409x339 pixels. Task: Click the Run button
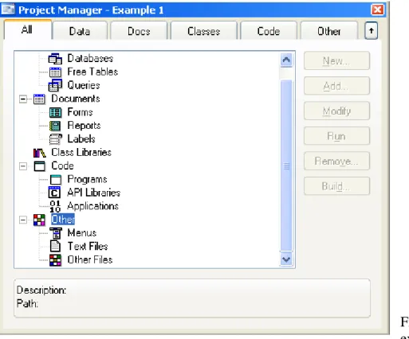336,136
